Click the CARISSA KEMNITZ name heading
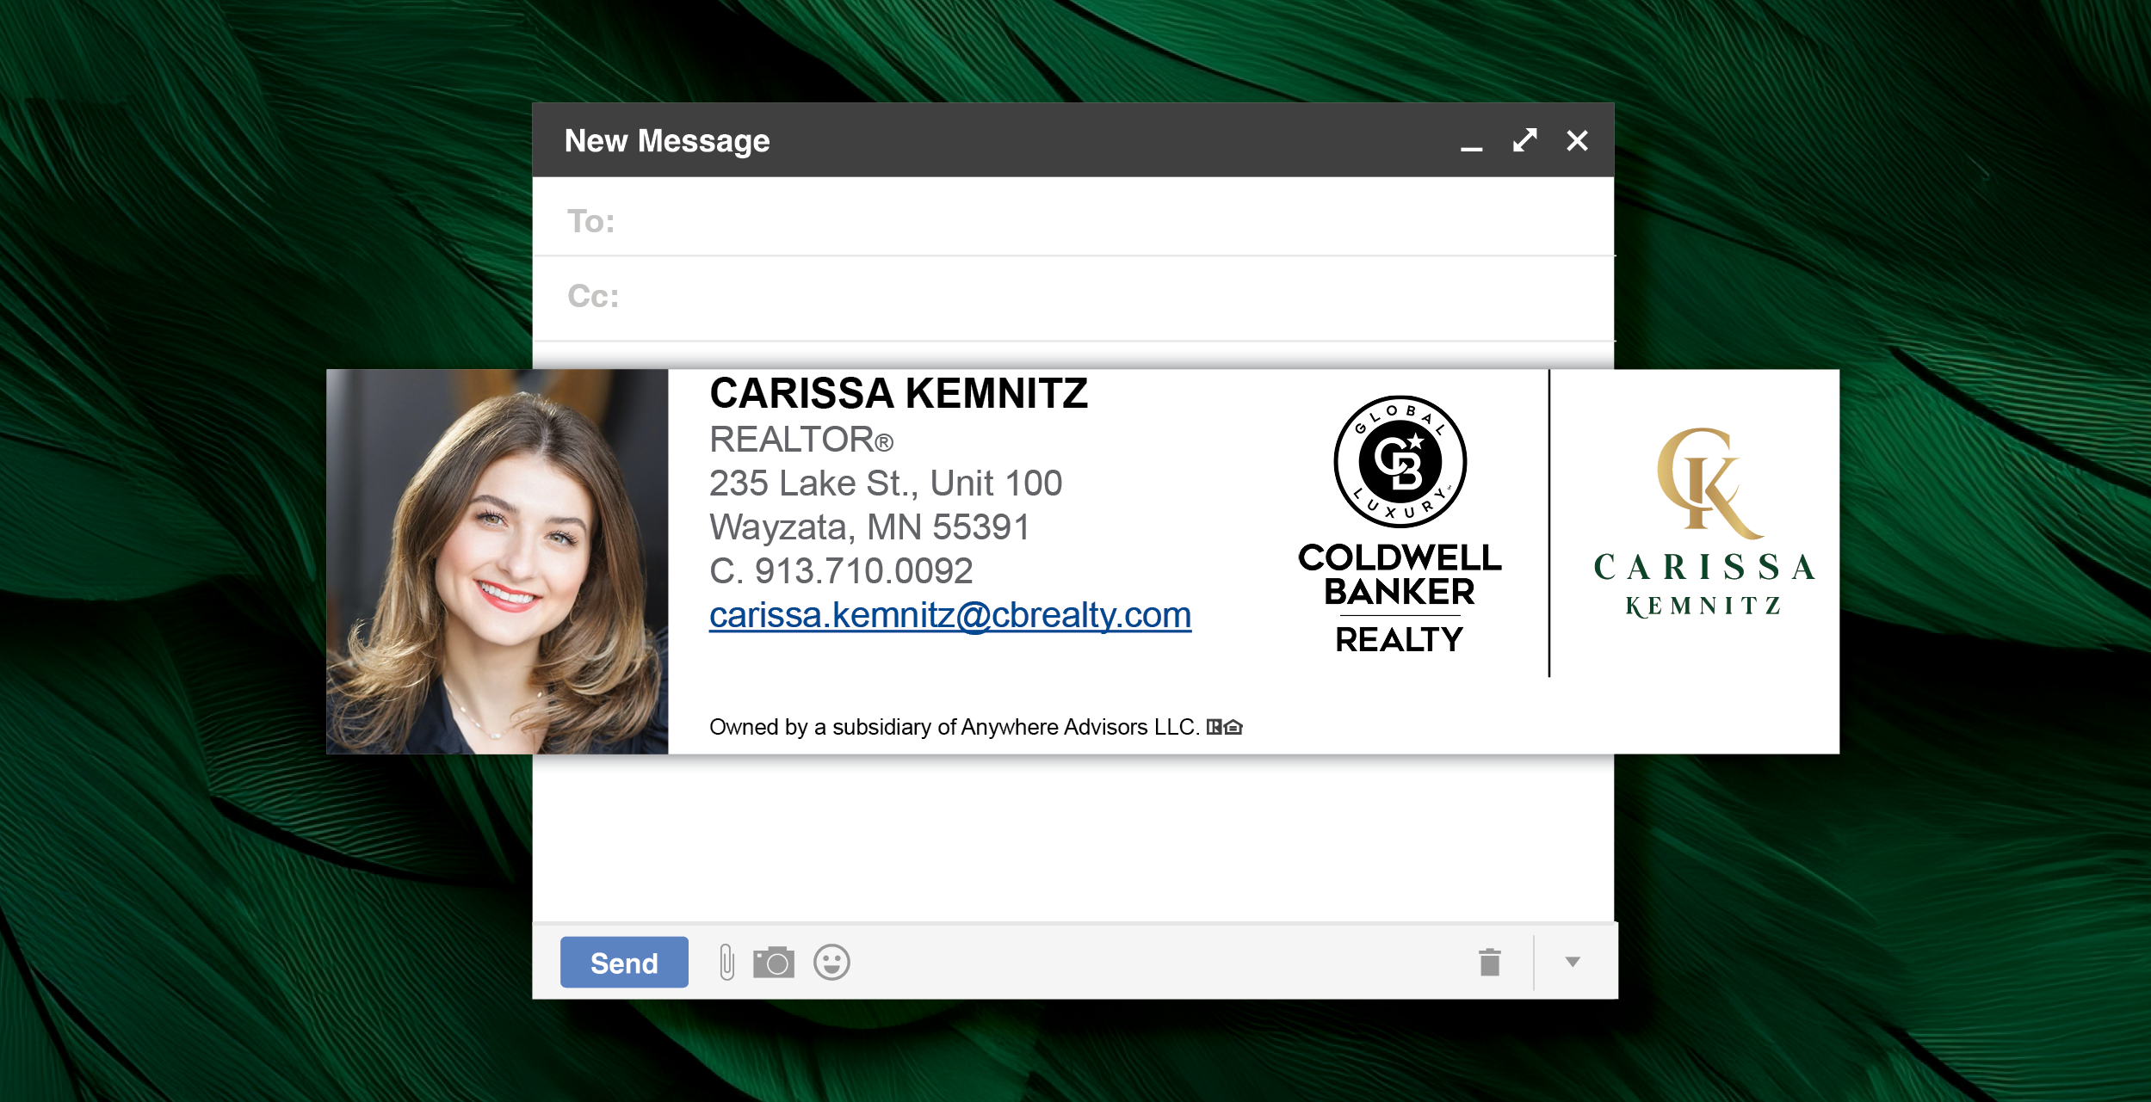This screenshot has width=2151, height=1102. (x=898, y=393)
